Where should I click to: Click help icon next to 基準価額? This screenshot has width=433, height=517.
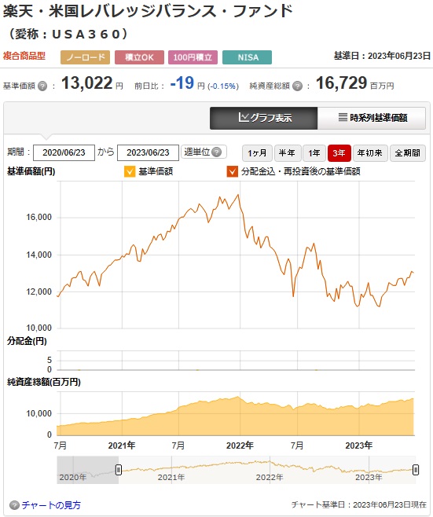click(x=42, y=86)
